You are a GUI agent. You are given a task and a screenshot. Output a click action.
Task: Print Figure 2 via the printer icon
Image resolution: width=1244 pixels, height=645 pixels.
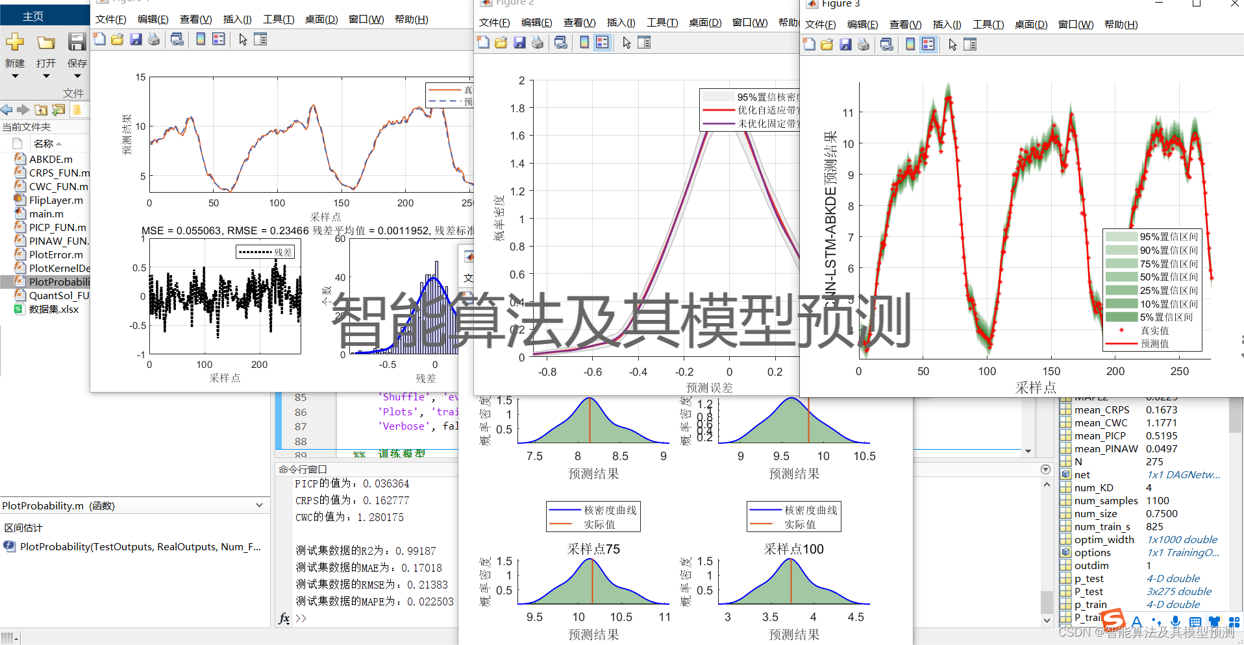click(x=538, y=42)
